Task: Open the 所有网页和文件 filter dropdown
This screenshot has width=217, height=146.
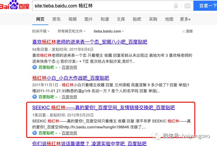Action: 71,31
